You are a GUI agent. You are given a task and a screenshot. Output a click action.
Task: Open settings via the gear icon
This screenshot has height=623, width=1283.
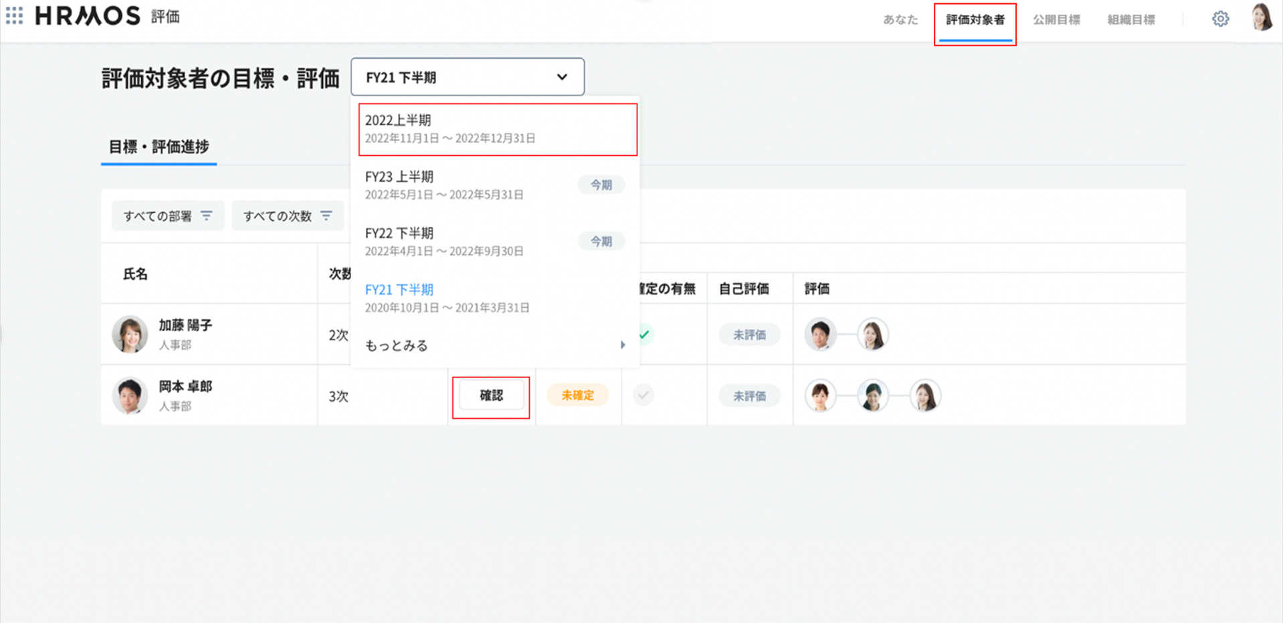click(x=1220, y=19)
